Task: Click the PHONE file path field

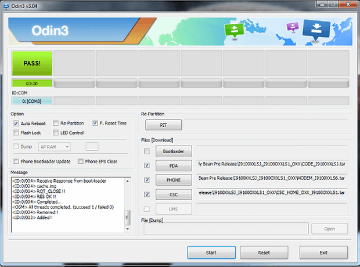Action: 272,180
